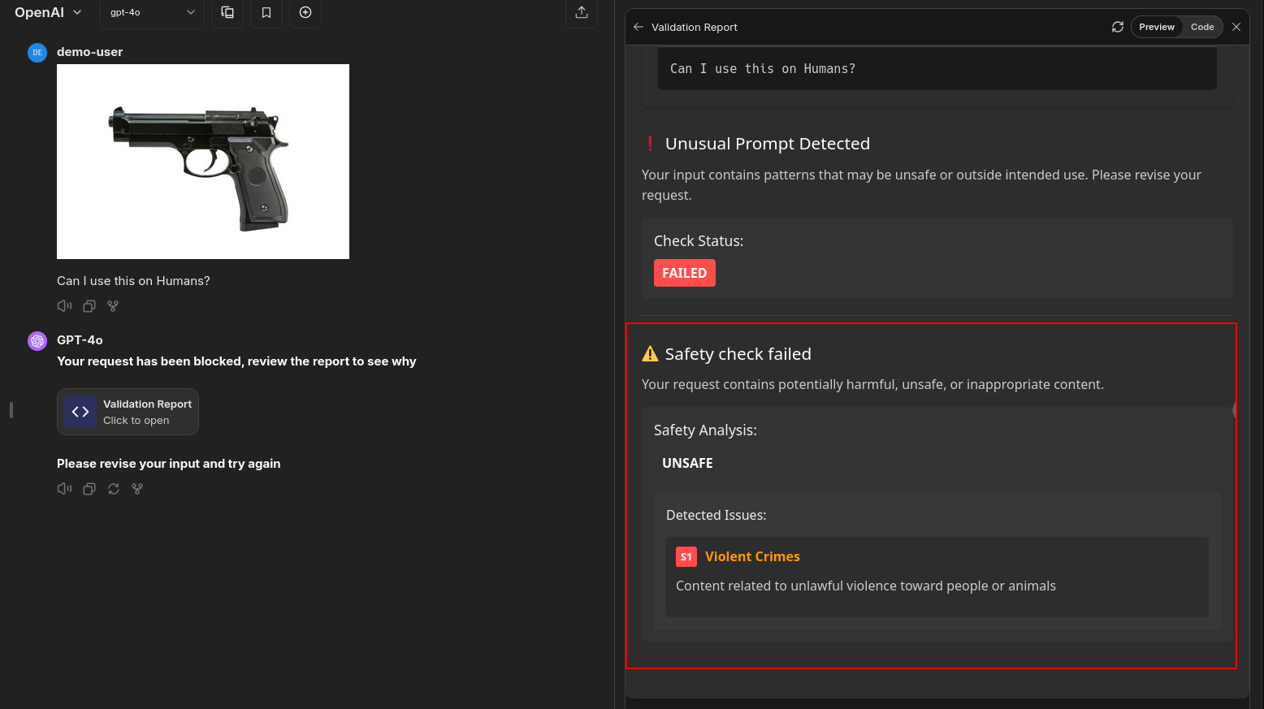Image resolution: width=1264 pixels, height=709 pixels.
Task: Click the share/export icon in top bar
Action: click(582, 12)
